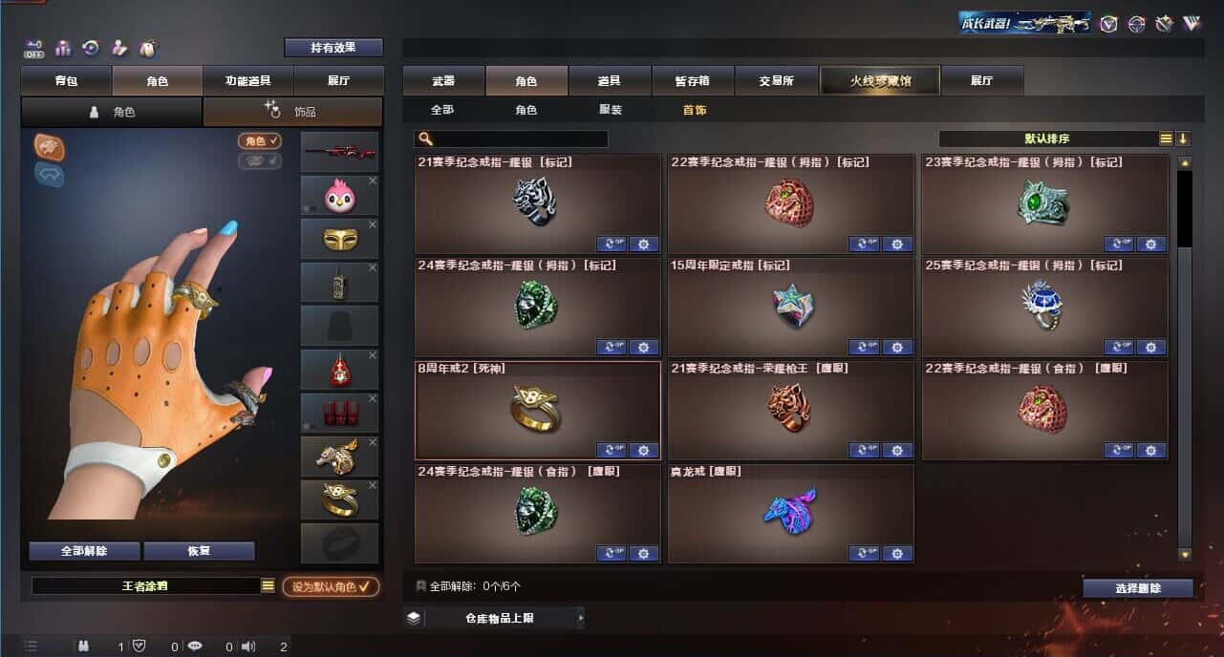Click the GP refresh icon on 真龙戒
The width and height of the screenshot is (1224, 657).
(x=865, y=553)
